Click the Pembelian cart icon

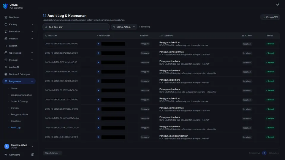(6, 31)
